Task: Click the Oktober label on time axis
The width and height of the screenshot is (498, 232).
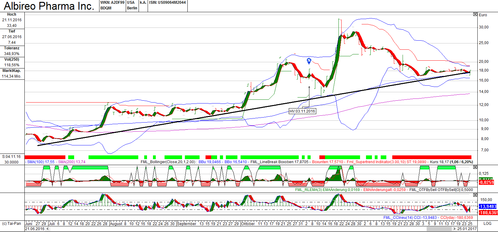Action: (248, 224)
